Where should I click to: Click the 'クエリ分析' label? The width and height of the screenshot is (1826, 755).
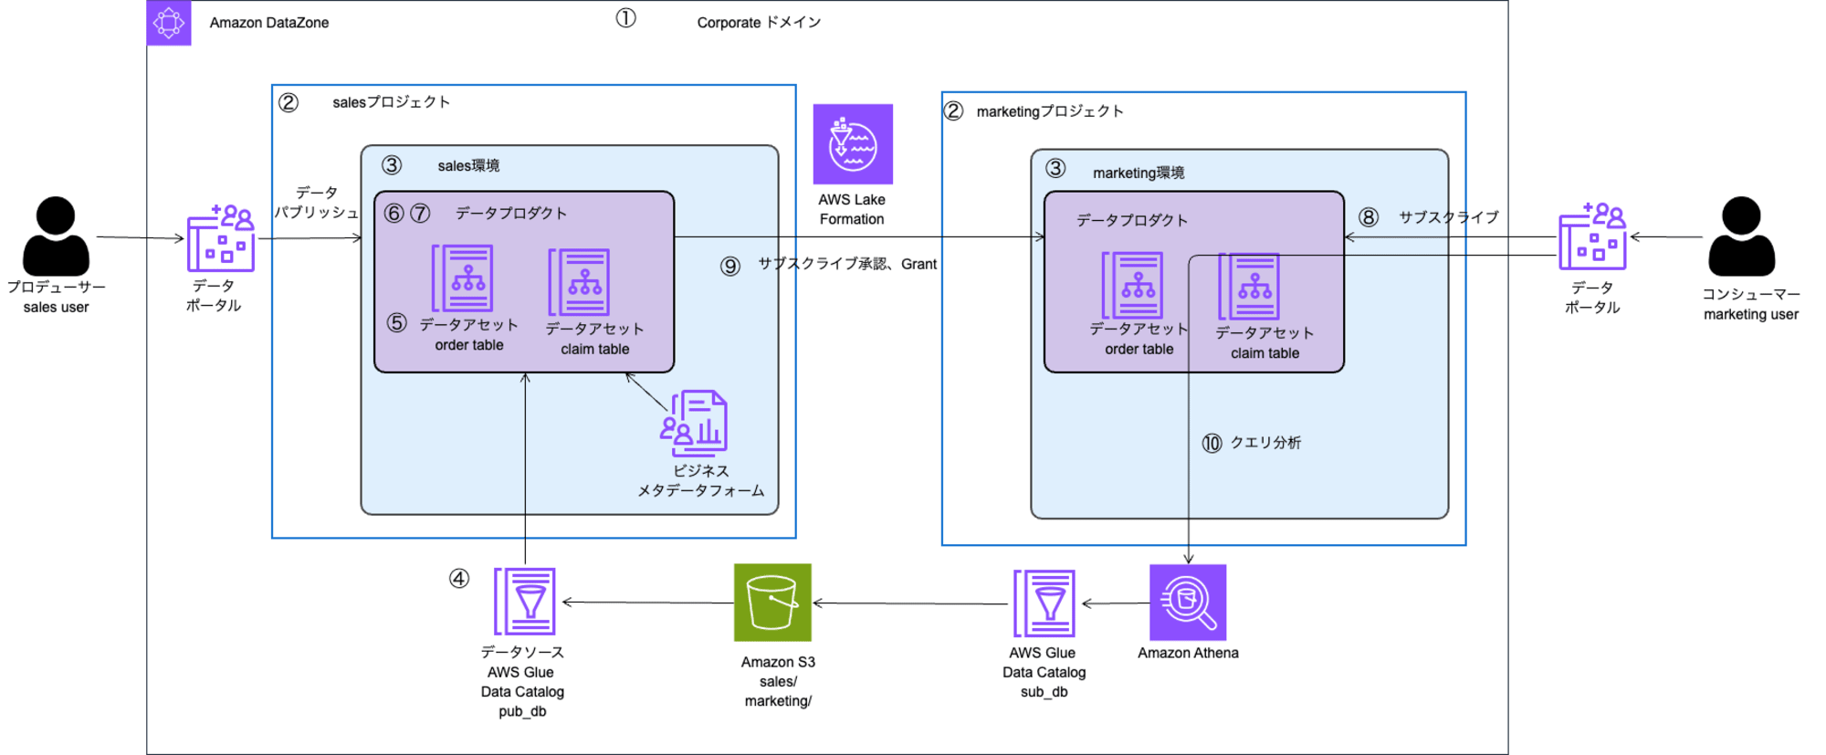click(x=1265, y=443)
